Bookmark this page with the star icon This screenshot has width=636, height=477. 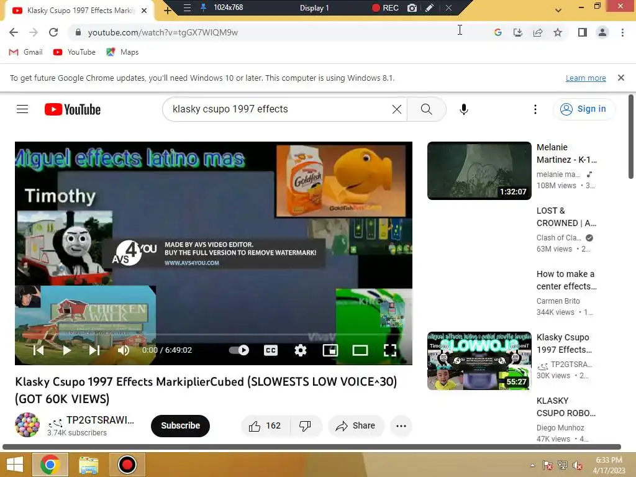[558, 32]
